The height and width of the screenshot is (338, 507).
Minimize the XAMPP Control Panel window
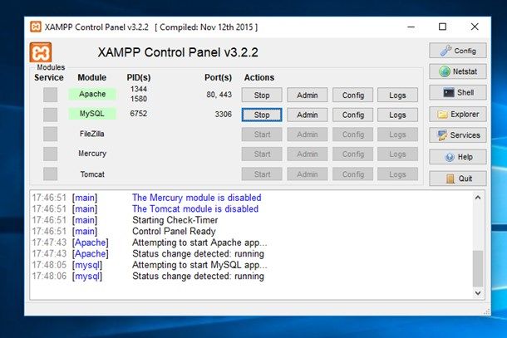click(411, 27)
